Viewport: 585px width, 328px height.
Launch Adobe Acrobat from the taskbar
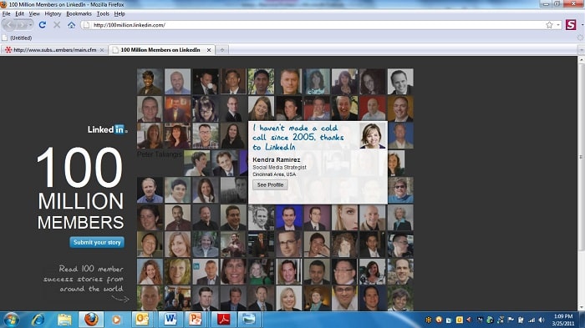point(223,320)
